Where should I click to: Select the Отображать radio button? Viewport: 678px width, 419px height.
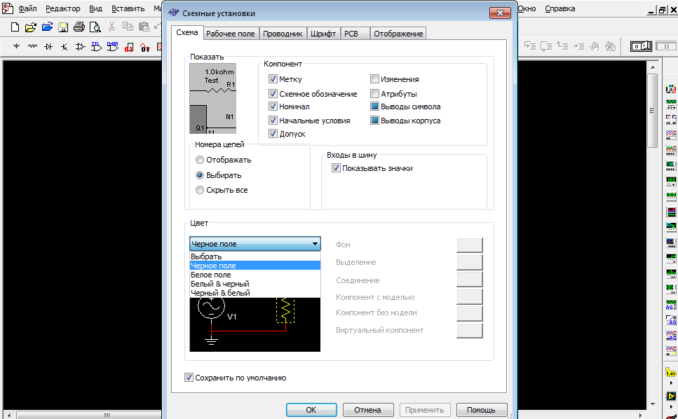(201, 160)
